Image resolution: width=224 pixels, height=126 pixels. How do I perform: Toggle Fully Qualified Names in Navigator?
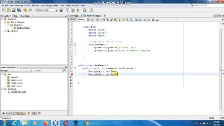[x=29, y=113]
